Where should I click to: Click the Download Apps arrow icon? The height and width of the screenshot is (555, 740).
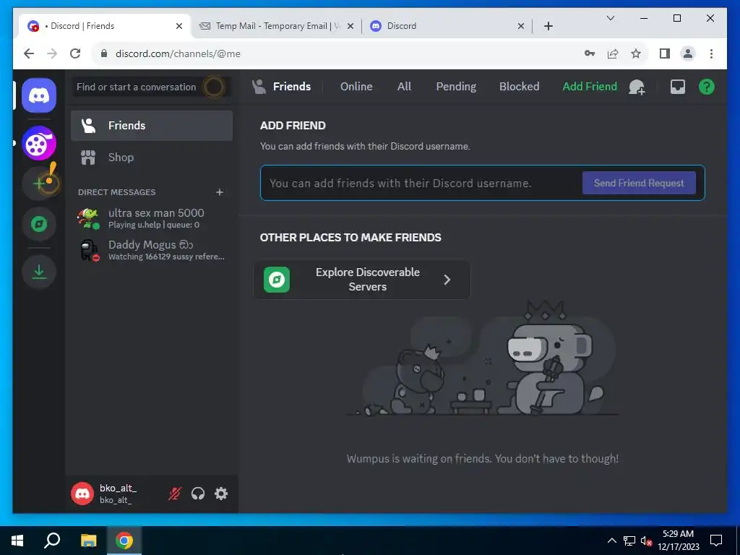tap(39, 272)
